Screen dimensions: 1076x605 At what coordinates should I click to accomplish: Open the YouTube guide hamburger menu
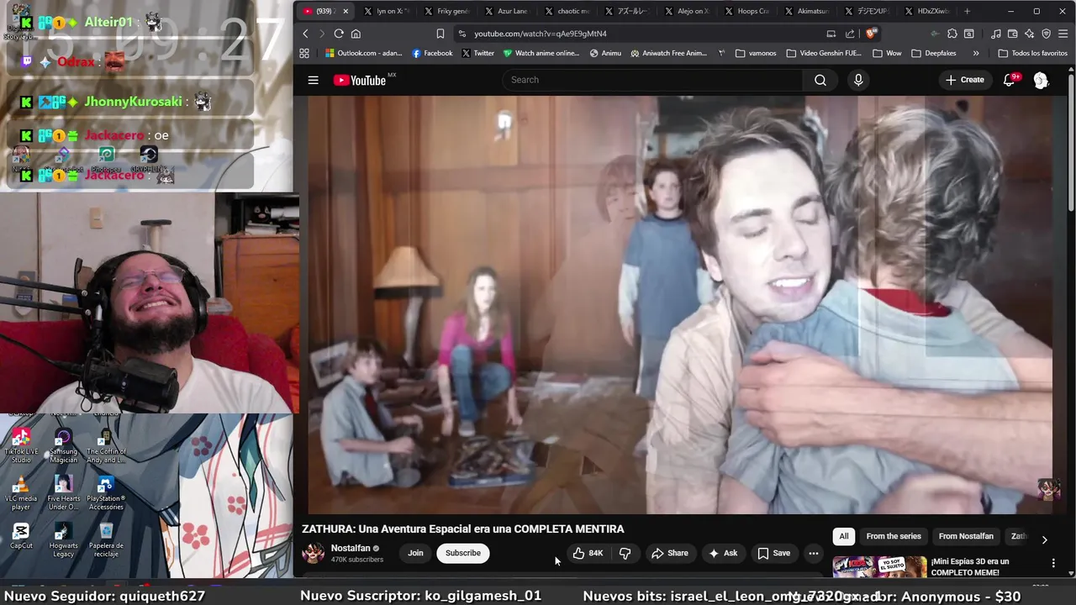(313, 80)
